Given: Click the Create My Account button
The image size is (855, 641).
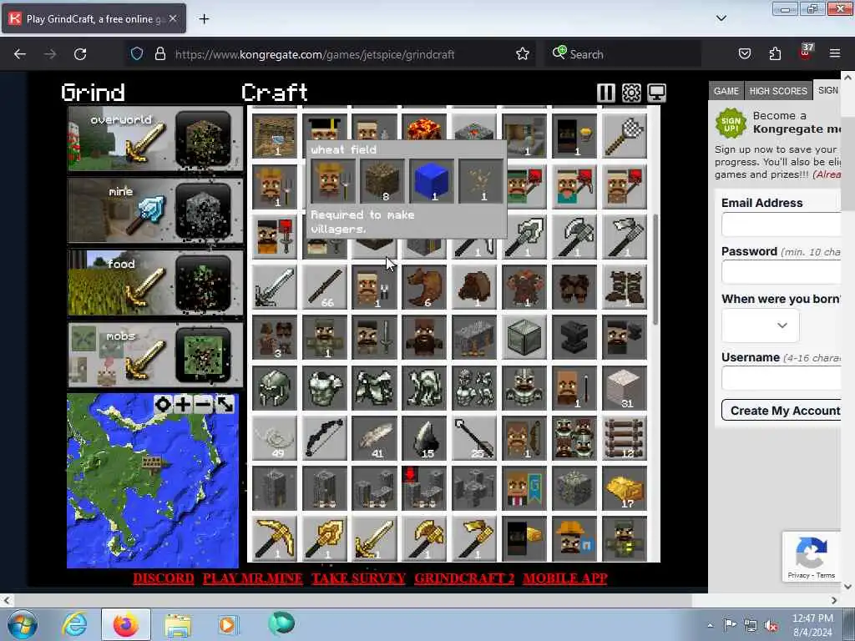Looking at the screenshot, I should click(x=782, y=411).
